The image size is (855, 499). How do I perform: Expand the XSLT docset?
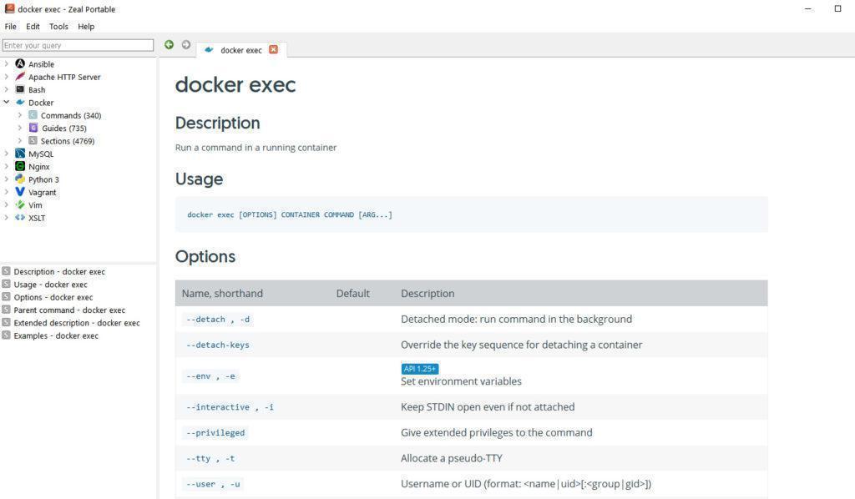[6, 217]
